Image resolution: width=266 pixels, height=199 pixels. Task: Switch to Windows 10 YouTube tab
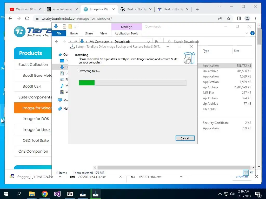coord(25,9)
